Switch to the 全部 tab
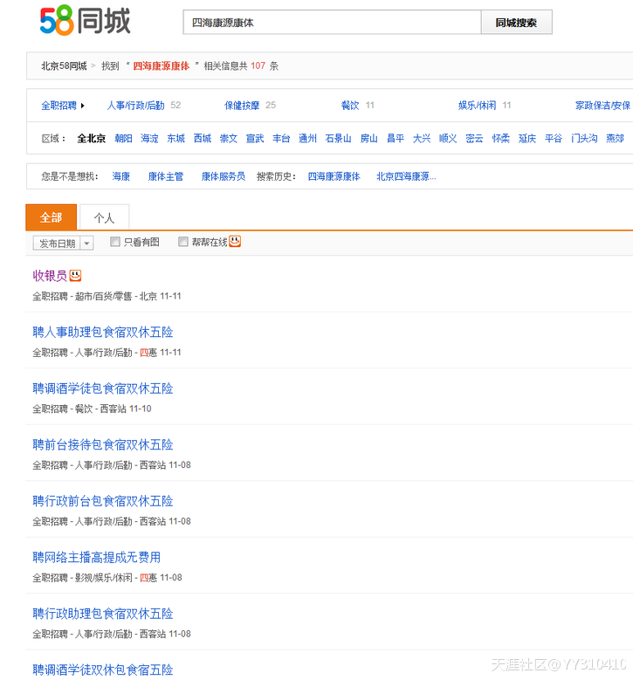 52,217
